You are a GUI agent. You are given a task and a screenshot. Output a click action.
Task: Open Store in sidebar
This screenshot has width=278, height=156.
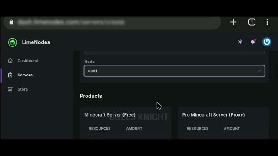tap(23, 89)
